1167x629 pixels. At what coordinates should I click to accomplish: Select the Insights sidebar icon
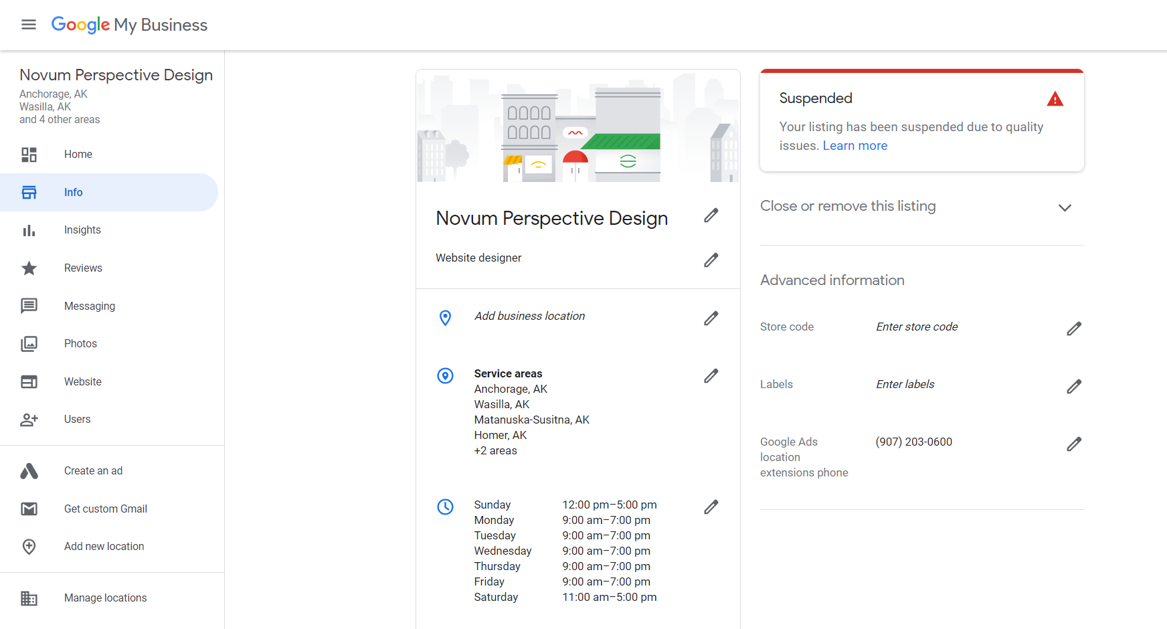pyautogui.click(x=29, y=230)
